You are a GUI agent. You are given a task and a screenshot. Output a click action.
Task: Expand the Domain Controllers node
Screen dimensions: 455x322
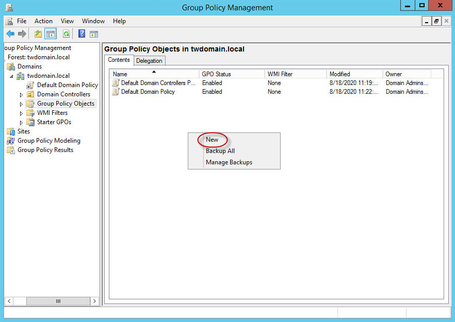[x=21, y=94]
